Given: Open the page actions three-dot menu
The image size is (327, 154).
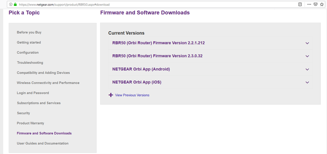Looking at the screenshot, I should pyautogui.click(x=309, y=4).
